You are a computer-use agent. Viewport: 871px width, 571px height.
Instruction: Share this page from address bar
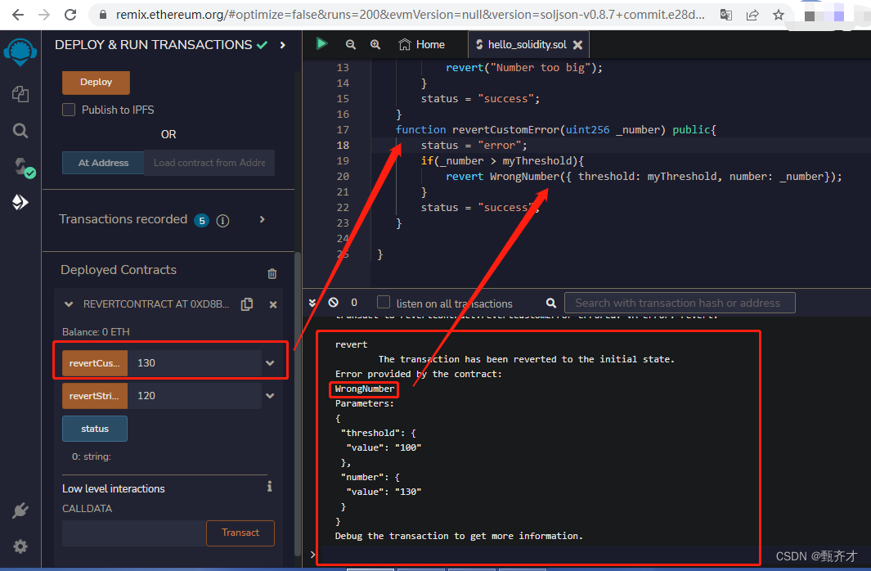coord(752,15)
